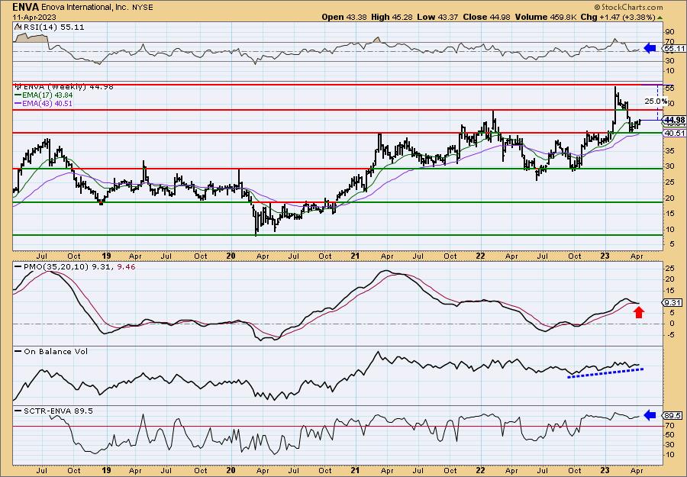Image resolution: width=687 pixels, height=477 pixels.
Task: Click year 19 on the bottom time axis
Action: click(x=106, y=470)
